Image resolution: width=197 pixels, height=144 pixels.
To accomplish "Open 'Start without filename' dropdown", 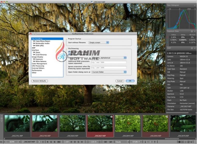I will [x=99, y=42].
